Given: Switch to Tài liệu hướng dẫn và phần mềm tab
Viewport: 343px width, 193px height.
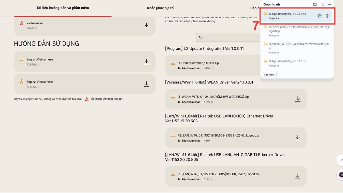Looking at the screenshot, I should 63,8.
